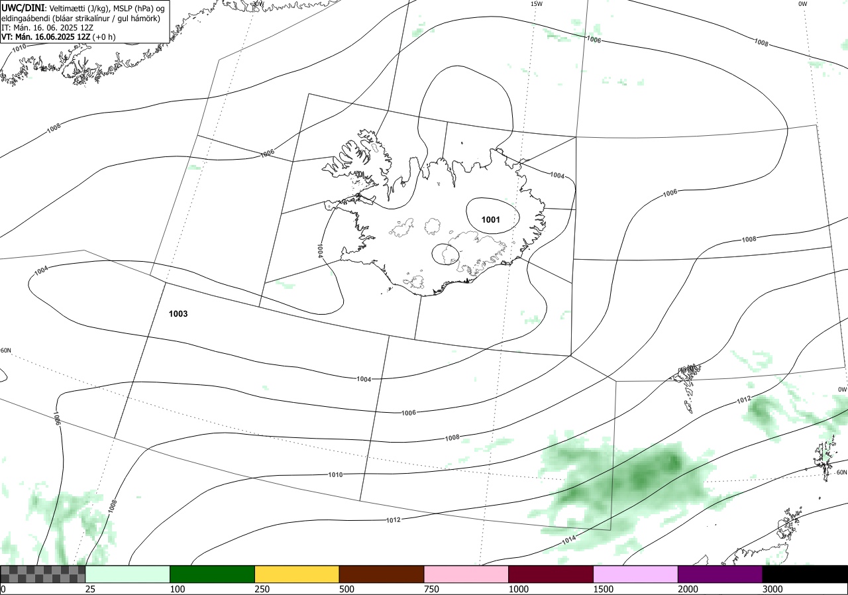Image resolution: width=848 pixels, height=595 pixels.
Task: Click the legend value label 500
Action: pos(347,589)
